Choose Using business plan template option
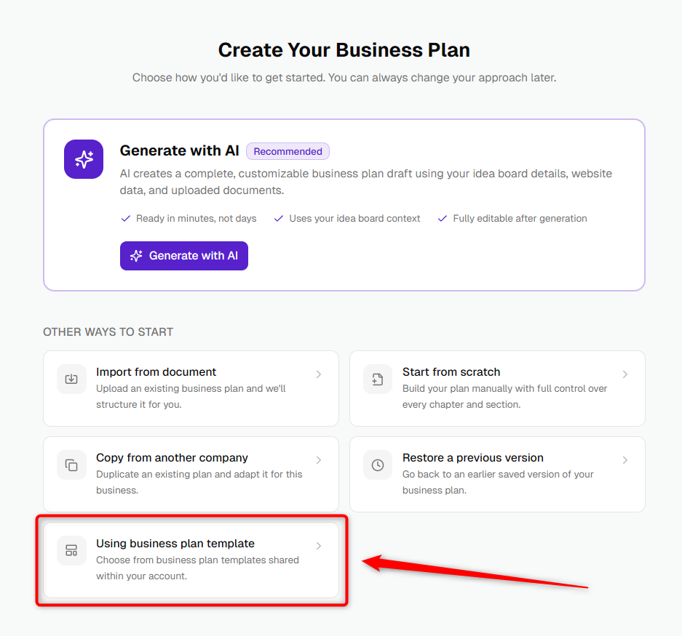This screenshot has height=636, width=682. 191,560
